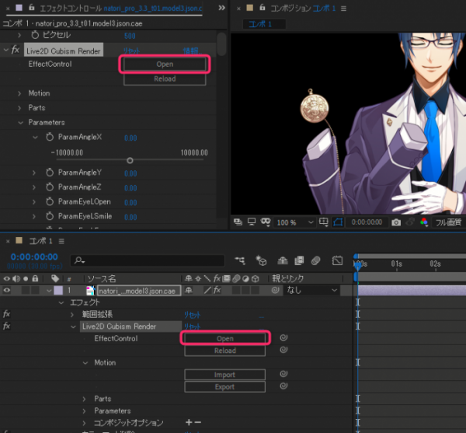Reset the 範囲拡張 effect in timeline
The width and height of the screenshot is (466, 433).
(x=193, y=315)
